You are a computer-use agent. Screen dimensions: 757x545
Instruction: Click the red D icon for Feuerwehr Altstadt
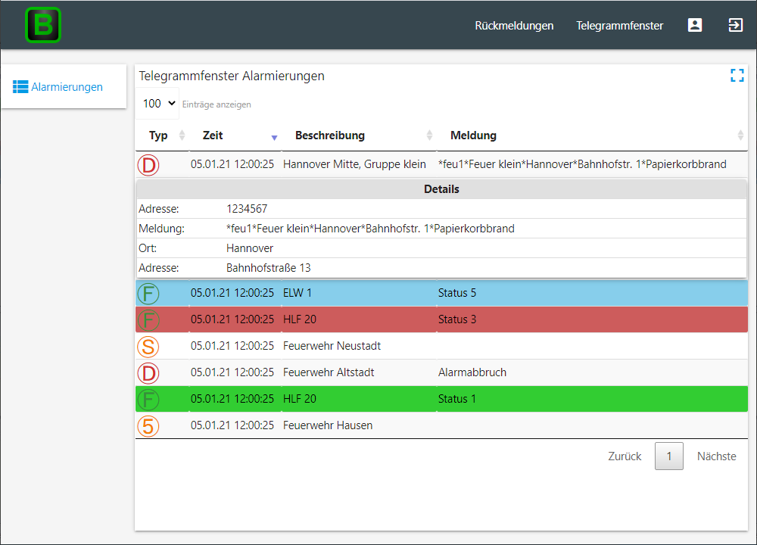coord(148,373)
